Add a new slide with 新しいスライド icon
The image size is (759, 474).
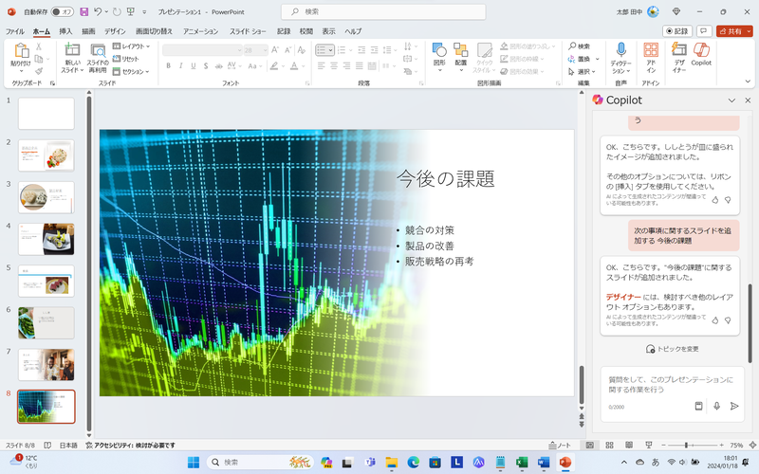point(72,50)
